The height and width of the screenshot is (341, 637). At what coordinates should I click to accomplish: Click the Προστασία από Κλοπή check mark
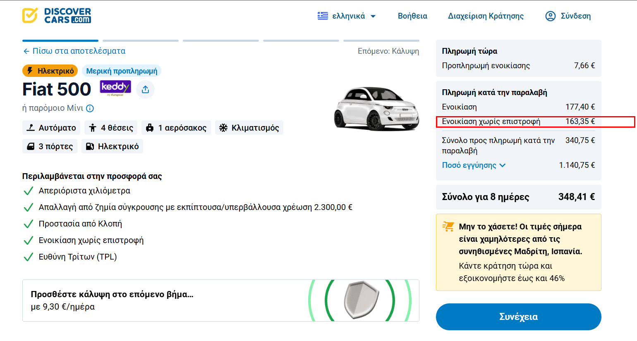click(x=28, y=224)
